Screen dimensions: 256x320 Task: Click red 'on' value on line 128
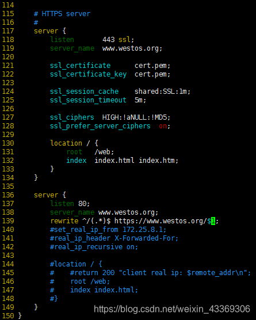click(163, 126)
